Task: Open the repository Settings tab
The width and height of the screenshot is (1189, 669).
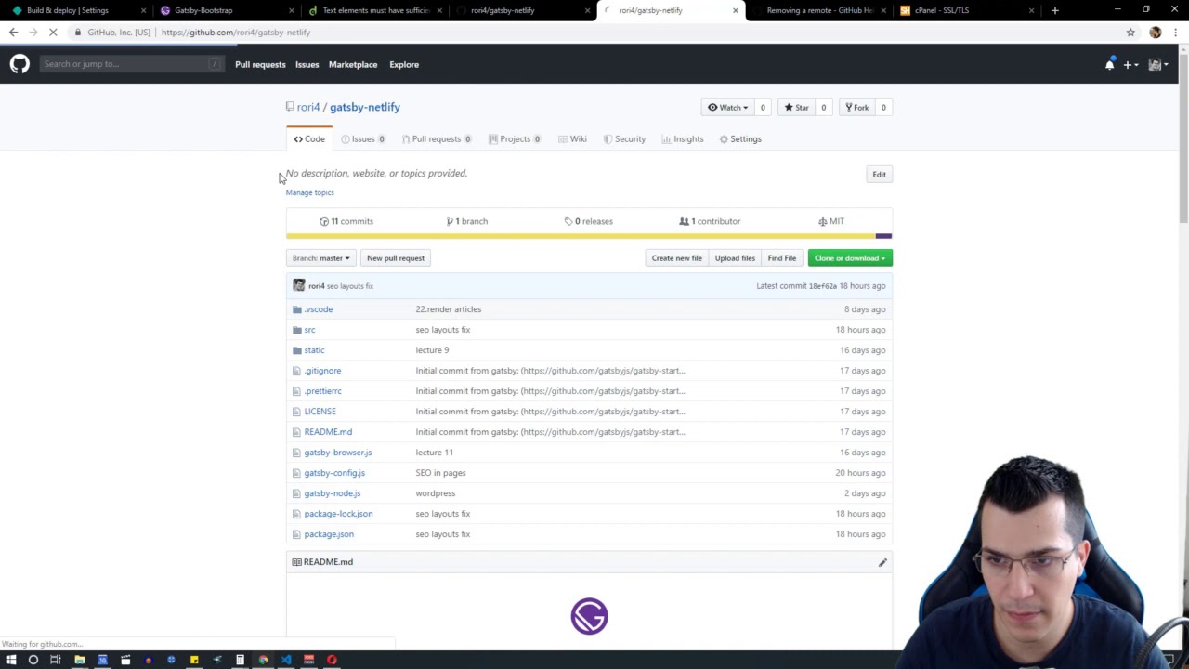Action: point(740,139)
